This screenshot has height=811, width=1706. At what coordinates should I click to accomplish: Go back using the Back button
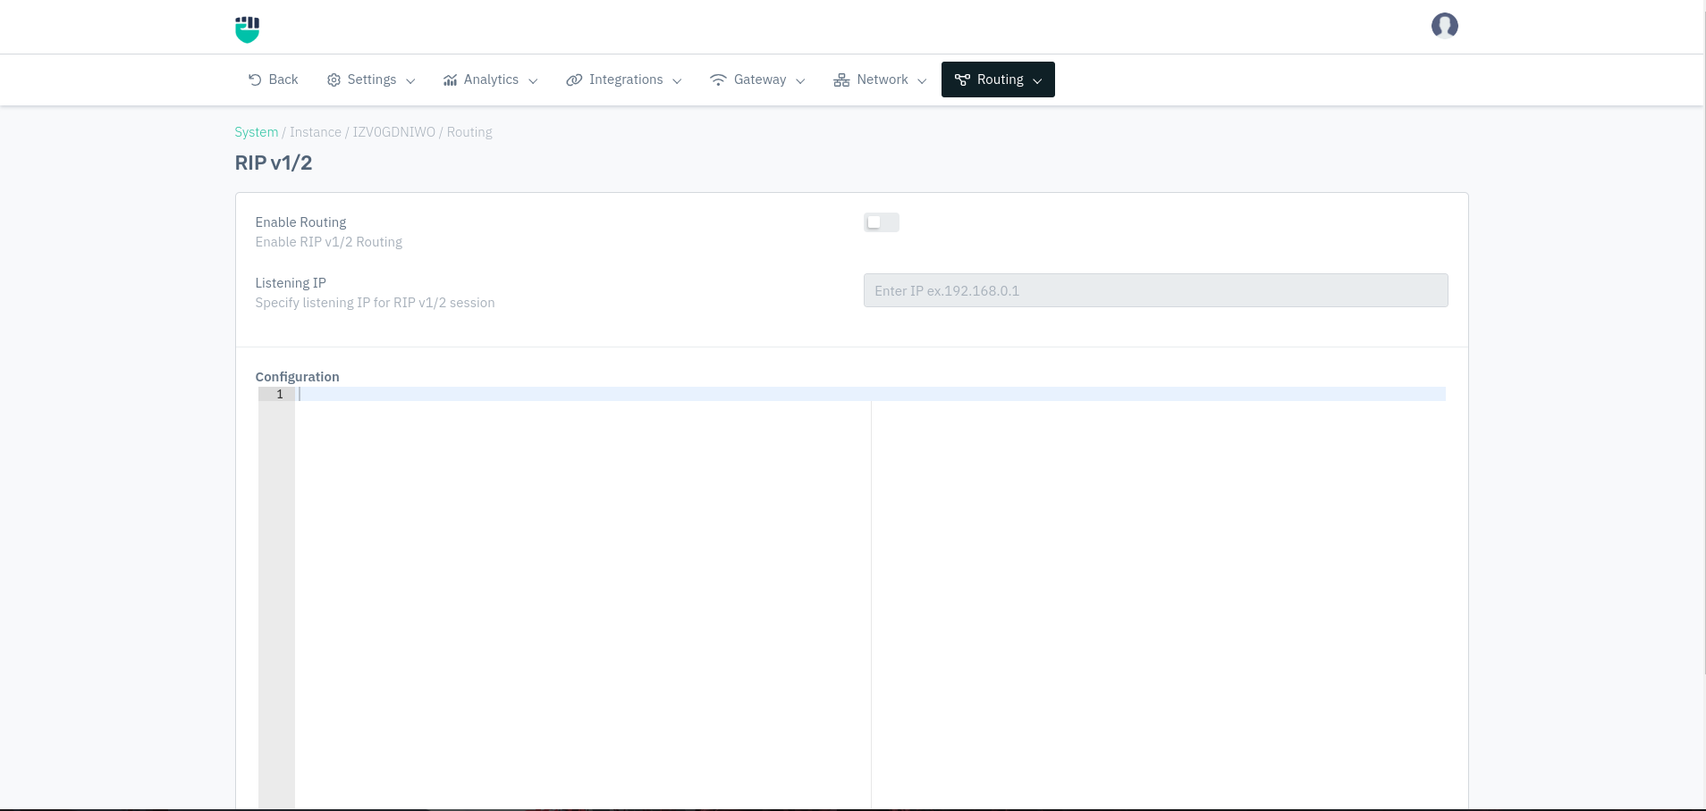click(x=283, y=79)
